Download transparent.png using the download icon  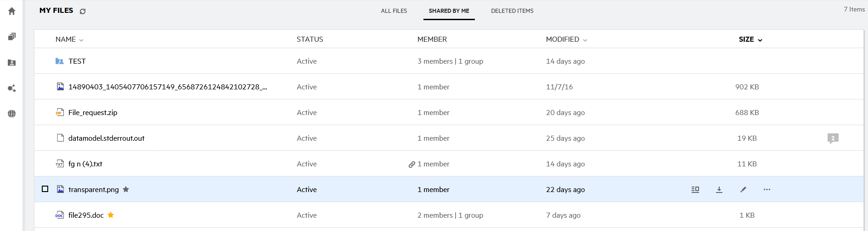click(719, 190)
